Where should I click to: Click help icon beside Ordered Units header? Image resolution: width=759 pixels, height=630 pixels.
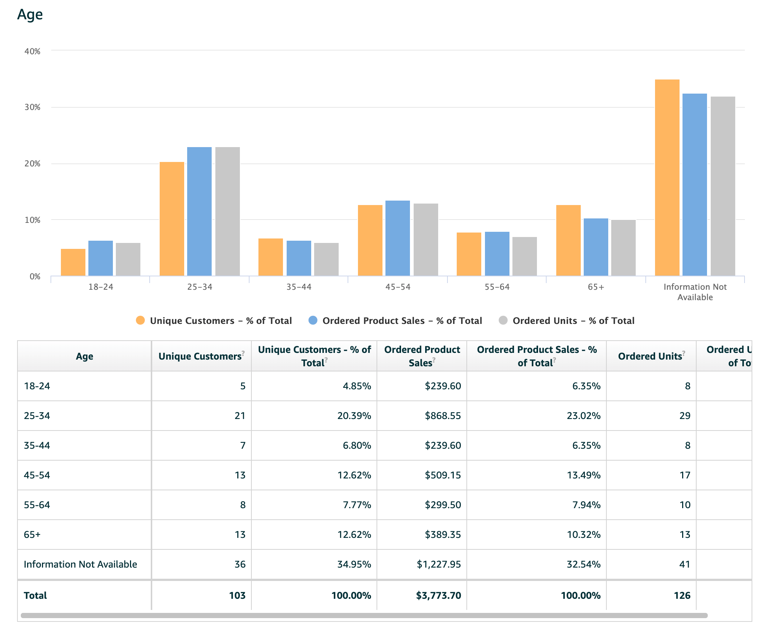tap(684, 353)
